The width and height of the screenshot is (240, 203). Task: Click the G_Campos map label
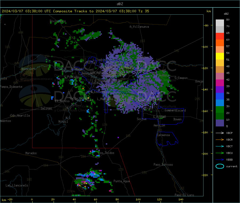(181, 78)
